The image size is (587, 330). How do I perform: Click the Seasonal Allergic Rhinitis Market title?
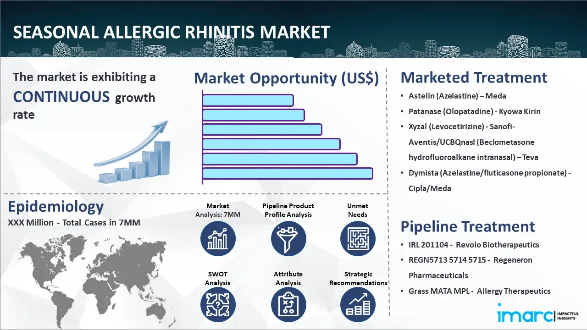click(x=172, y=33)
